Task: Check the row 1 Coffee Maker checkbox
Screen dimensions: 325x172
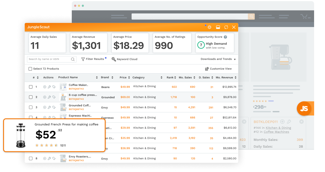Action: click(x=31, y=87)
